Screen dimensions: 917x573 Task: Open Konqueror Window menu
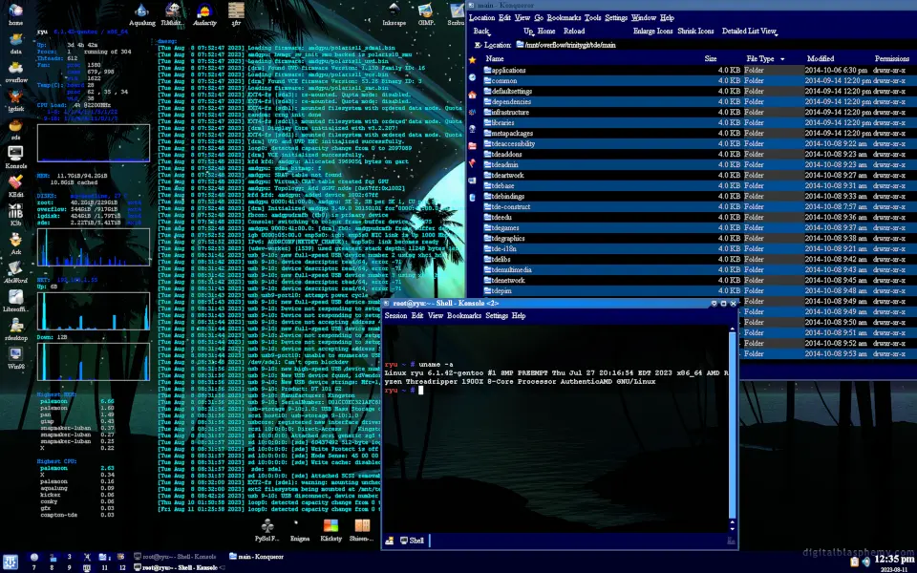click(643, 17)
